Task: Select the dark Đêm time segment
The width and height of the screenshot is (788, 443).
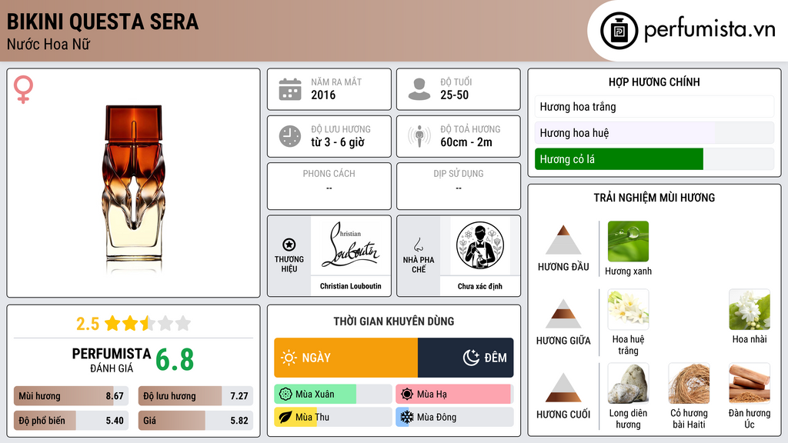Action: tap(466, 358)
